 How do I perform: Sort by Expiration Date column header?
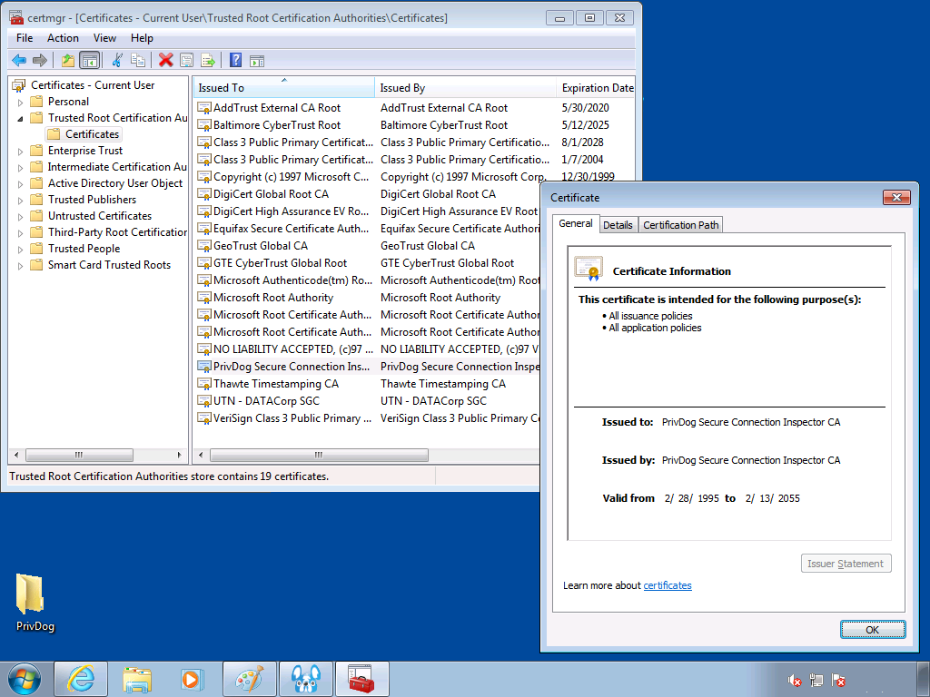click(596, 88)
